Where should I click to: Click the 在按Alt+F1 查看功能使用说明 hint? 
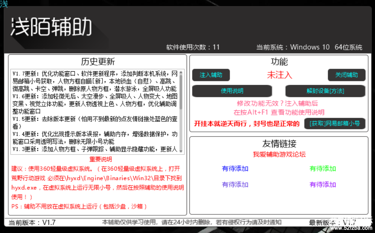(x=279, y=112)
